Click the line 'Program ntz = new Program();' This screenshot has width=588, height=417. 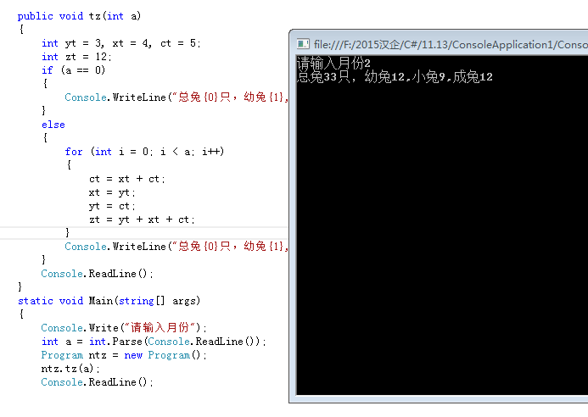[124, 355]
